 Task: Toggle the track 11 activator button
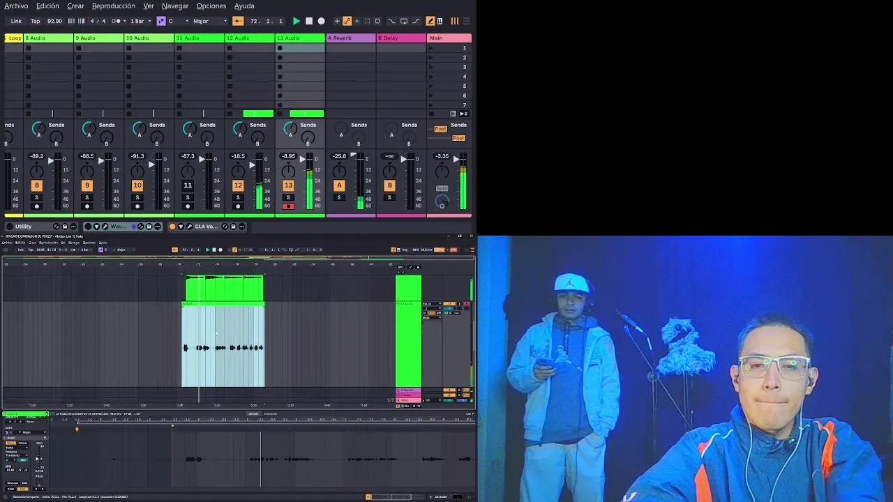coord(188,185)
